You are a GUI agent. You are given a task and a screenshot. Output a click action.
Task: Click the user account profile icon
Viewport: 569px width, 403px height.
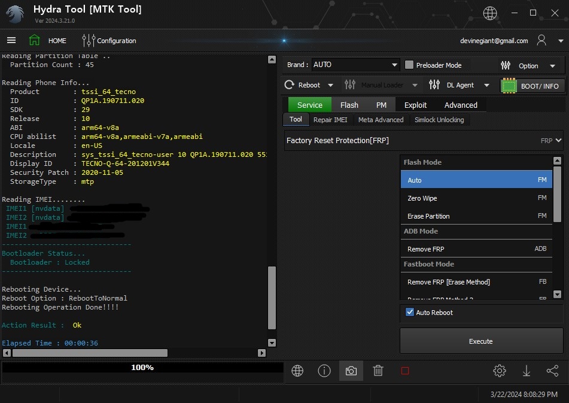click(541, 40)
